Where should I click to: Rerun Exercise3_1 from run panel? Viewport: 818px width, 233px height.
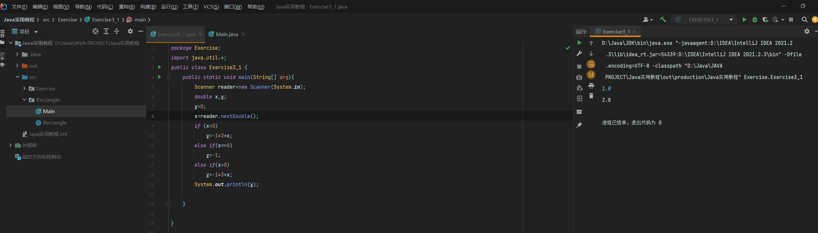pos(579,43)
